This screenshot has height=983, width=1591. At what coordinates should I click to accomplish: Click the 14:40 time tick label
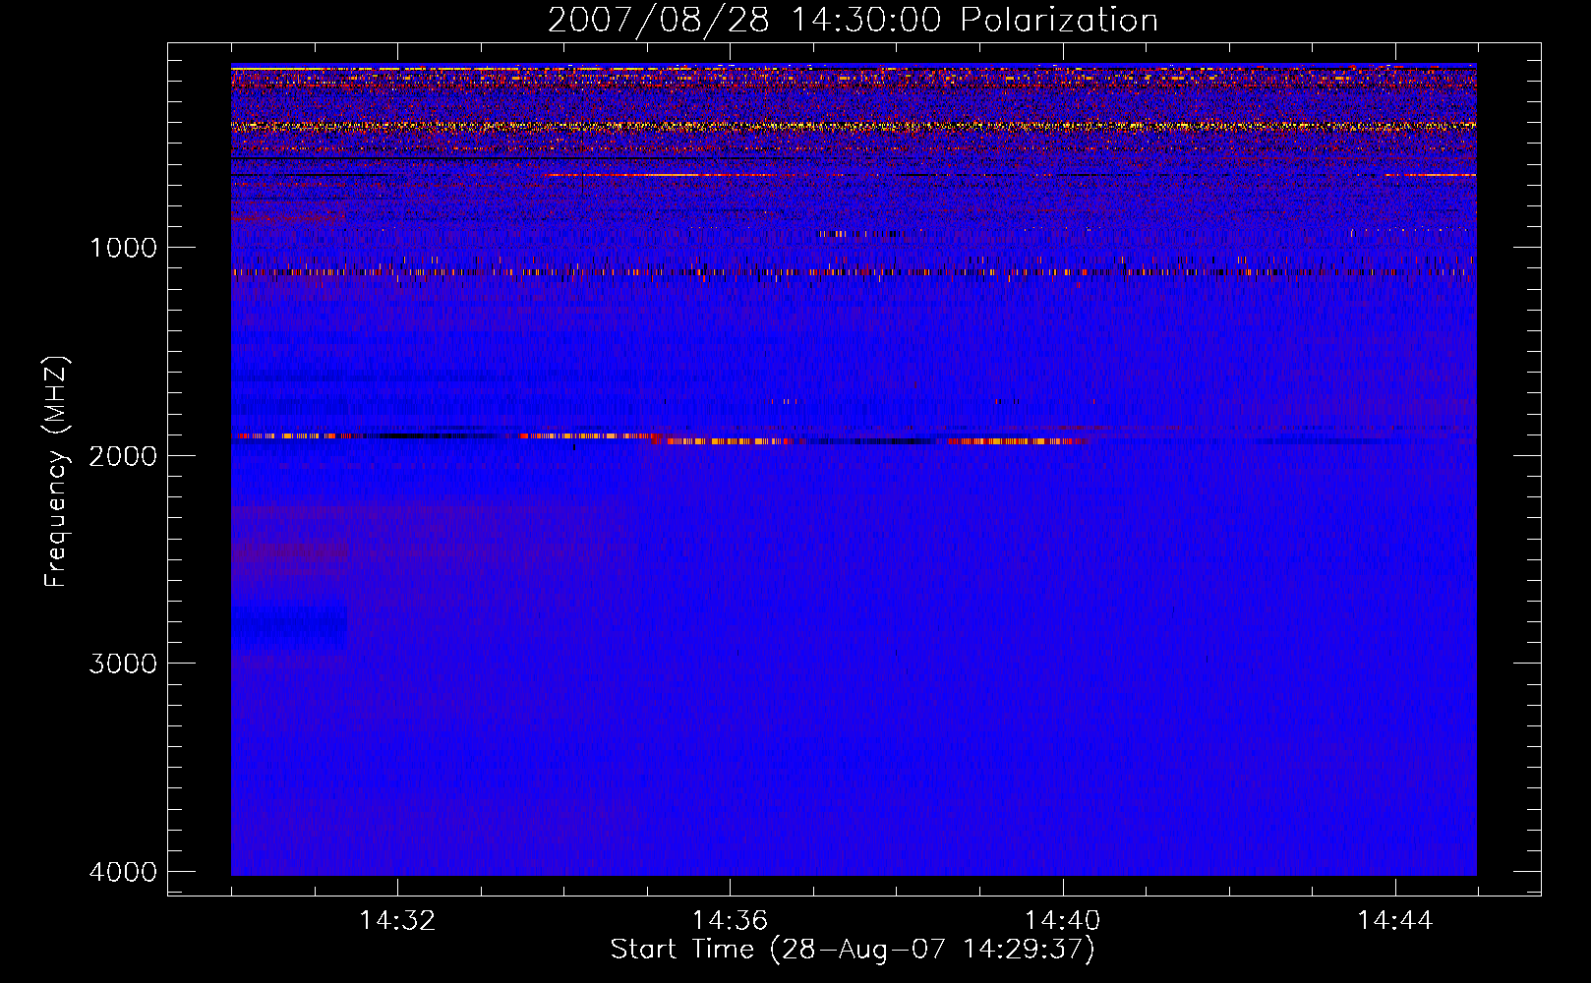(1062, 921)
